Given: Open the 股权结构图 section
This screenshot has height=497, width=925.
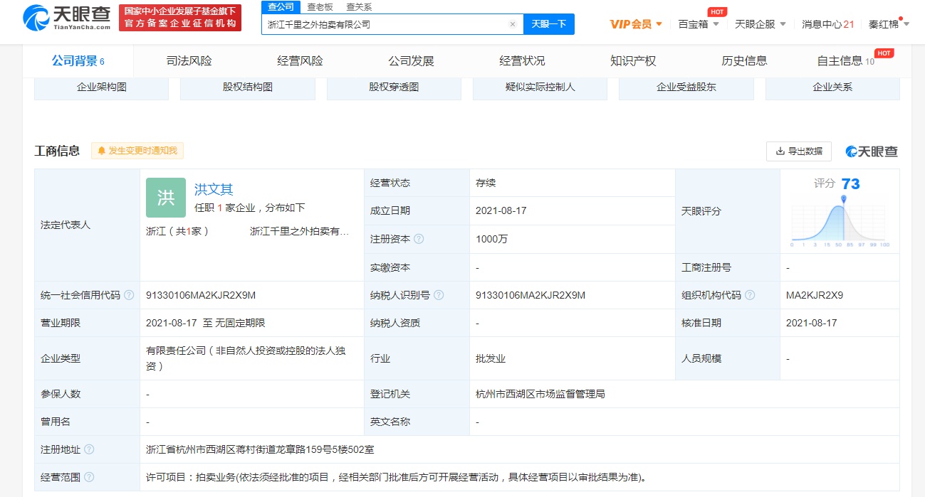Looking at the screenshot, I should coord(248,88).
